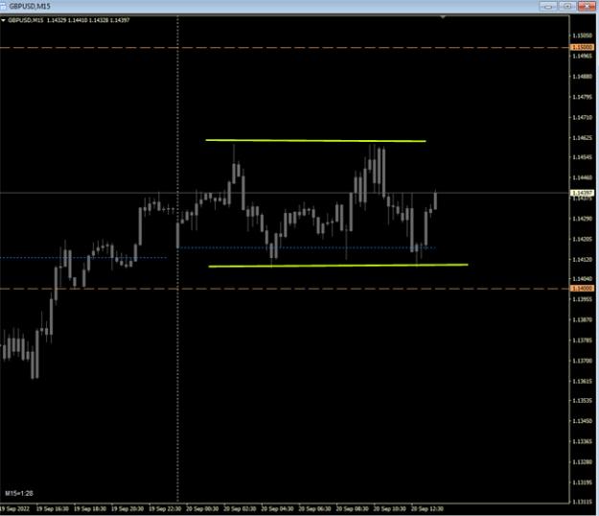Select the dashed horizontal line at 1.15000
Screen dimensions: 599x516
(285, 48)
